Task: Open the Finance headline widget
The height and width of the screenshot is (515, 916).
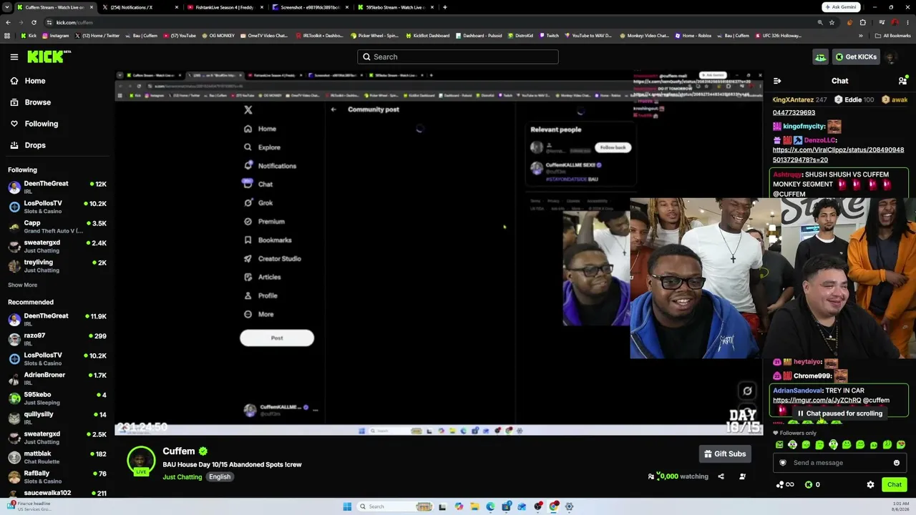Action: coord(29,506)
